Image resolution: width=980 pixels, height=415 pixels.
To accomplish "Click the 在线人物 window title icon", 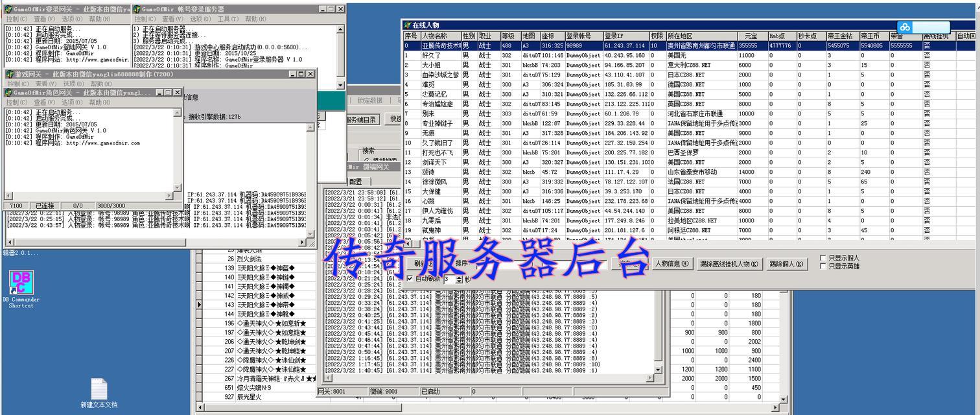I will (x=408, y=25).
